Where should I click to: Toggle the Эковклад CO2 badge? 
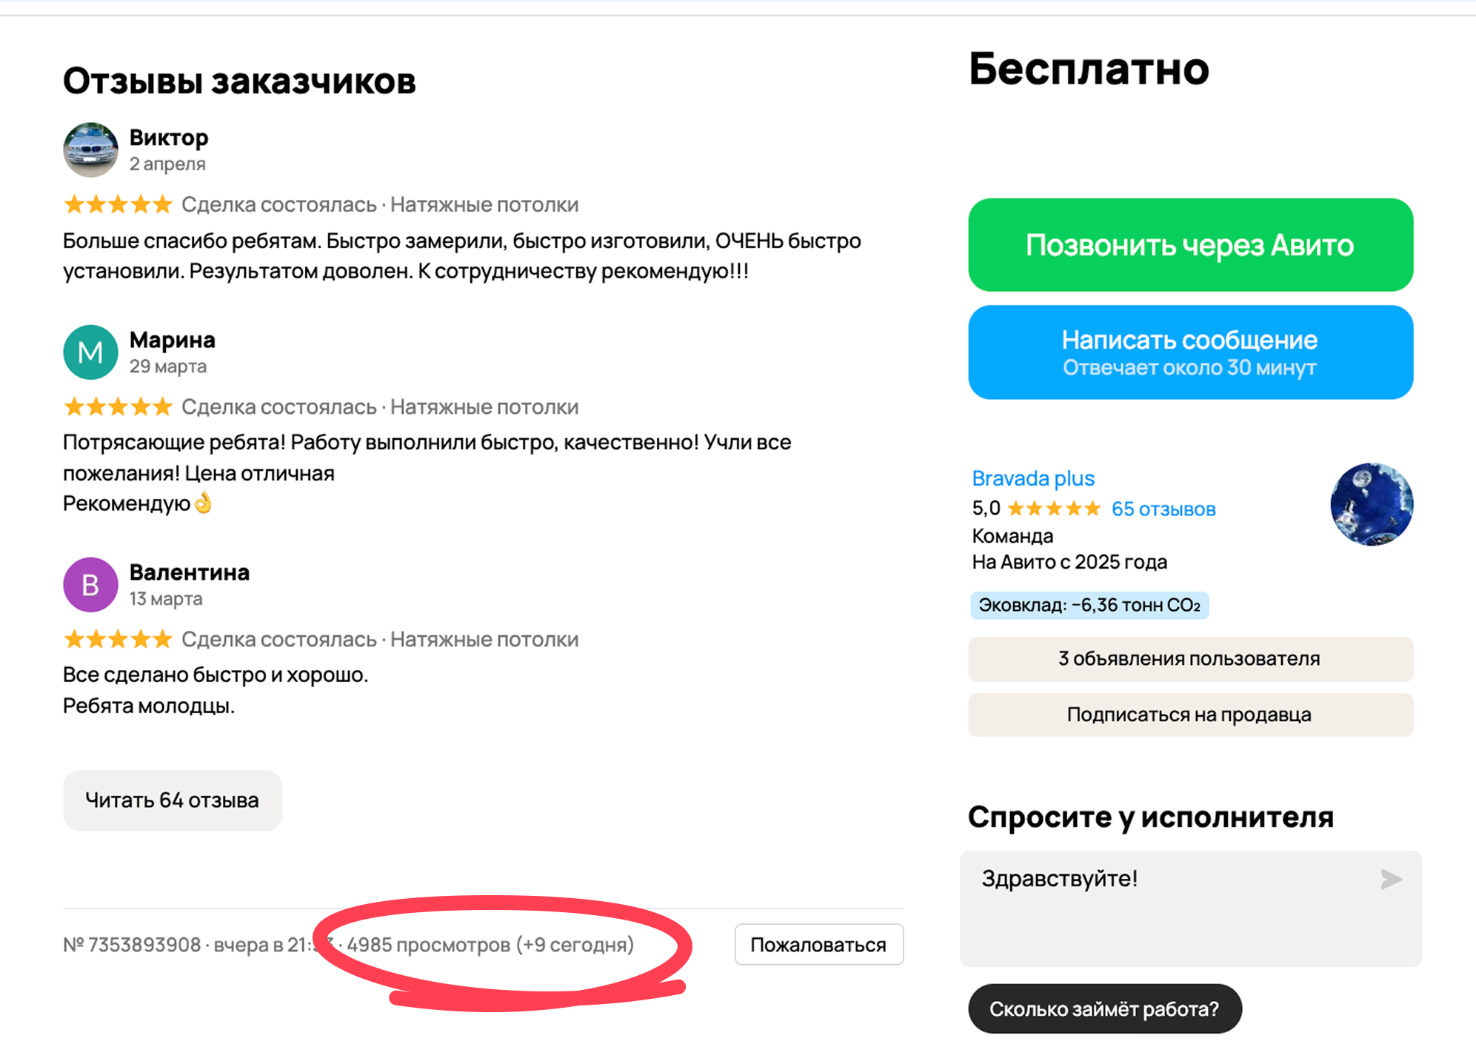[x=1089, y=605]
